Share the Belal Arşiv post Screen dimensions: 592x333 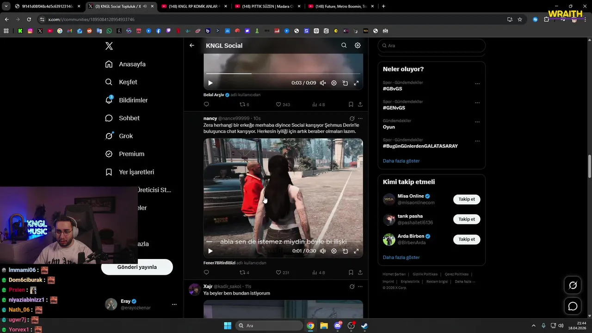pos(360,105)
